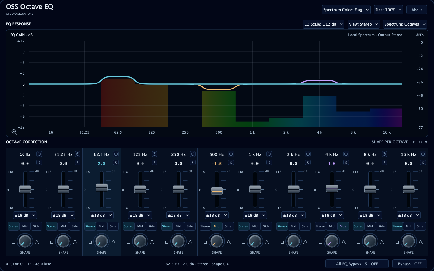Expand the EQ Scale ±12 dB dropdown

tap(323, 24)
